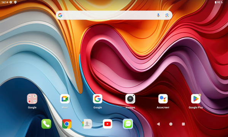Image resolution: width=228 pixels, height=137 pixels.
Task: Open the Contacts app in dock
Action: click(87, 124)
